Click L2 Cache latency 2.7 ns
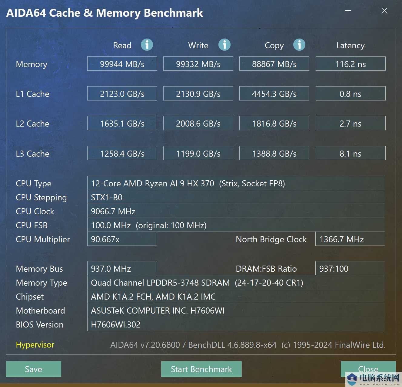The width and height of the screenshot is (402, 387). click(351, 123)
